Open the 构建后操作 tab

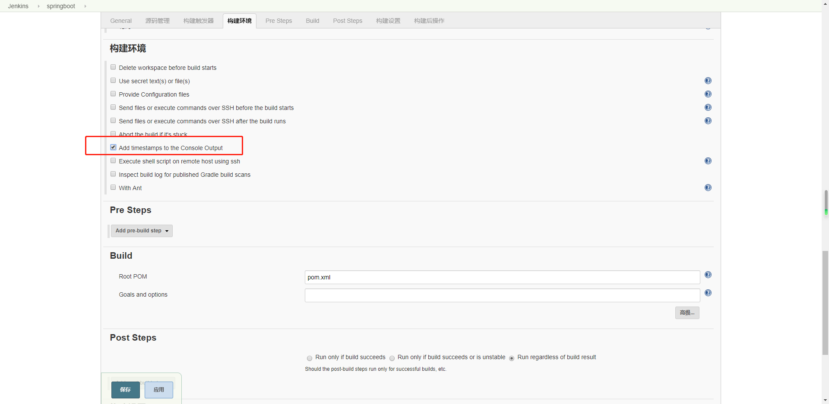[429, 21]
